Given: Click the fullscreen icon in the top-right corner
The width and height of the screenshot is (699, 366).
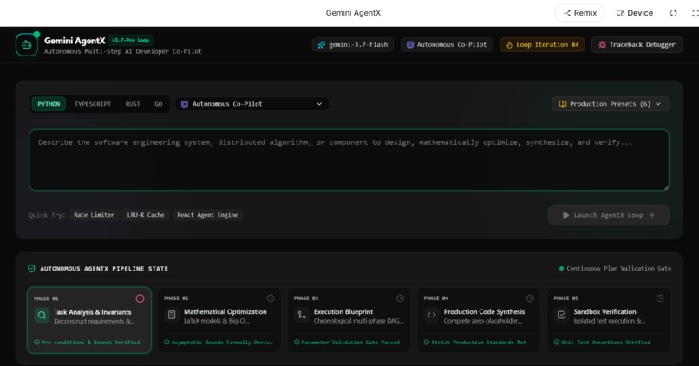Looking at the screenshot, I should coord(695,13).
